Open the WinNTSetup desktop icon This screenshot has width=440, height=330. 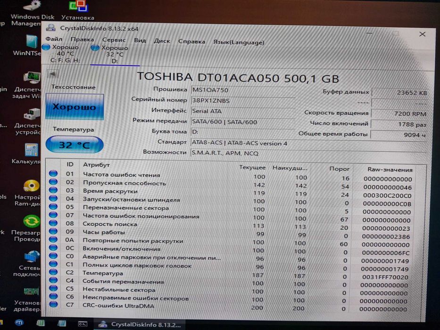[27, 45]
